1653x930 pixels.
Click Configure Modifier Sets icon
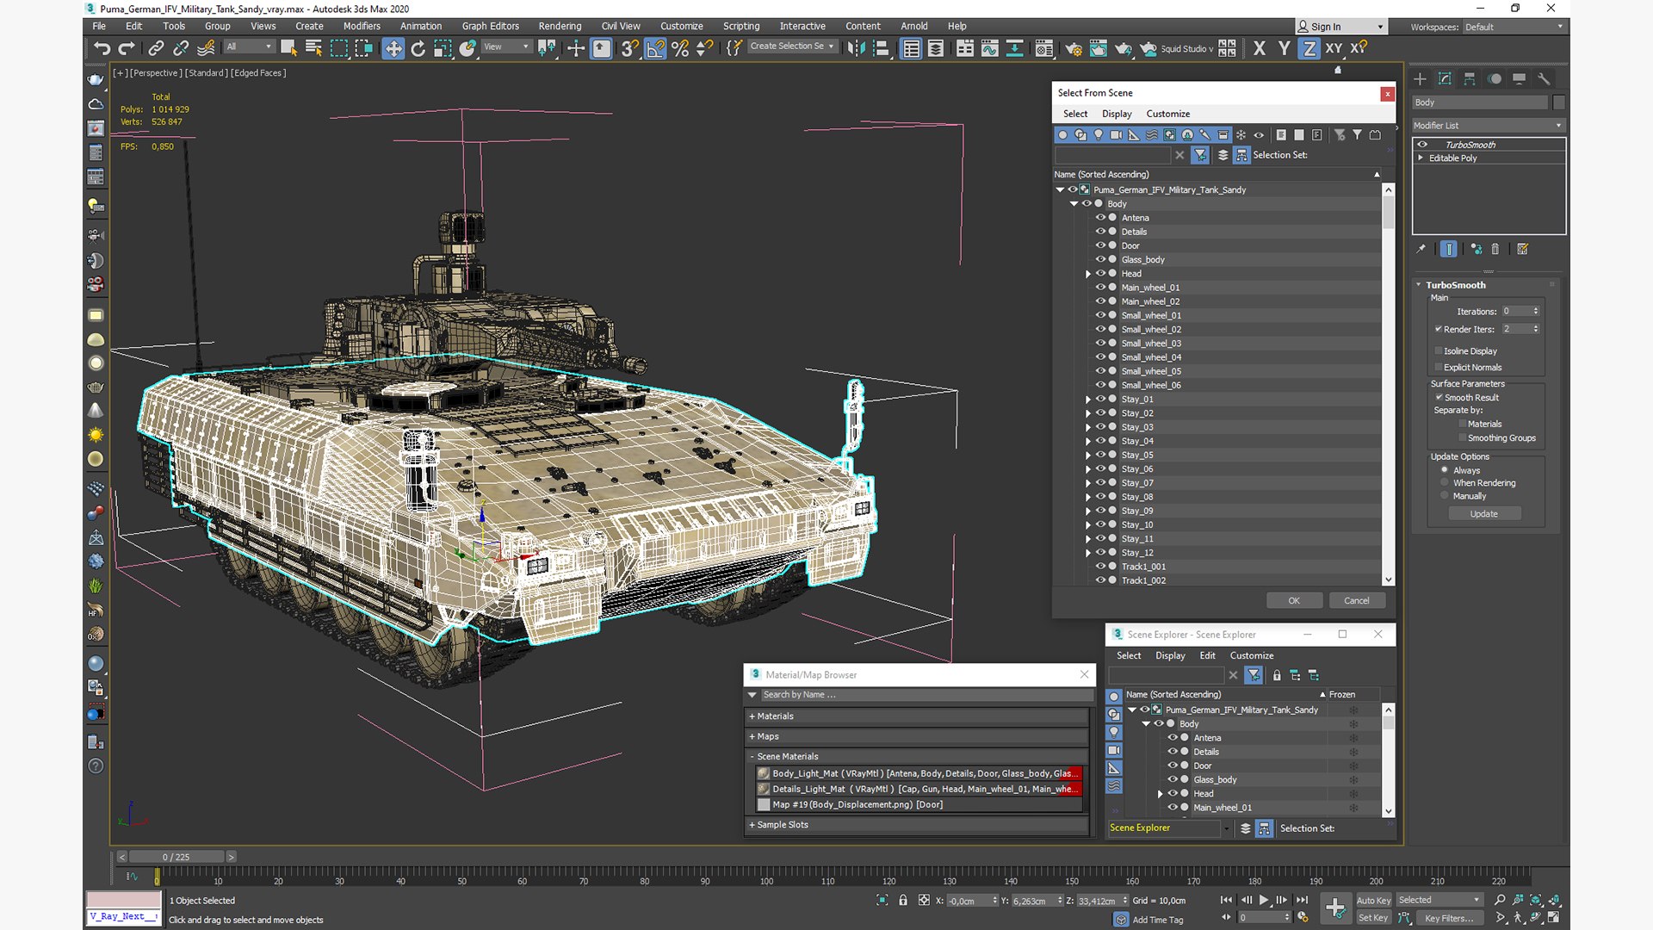click(1522, 249)
